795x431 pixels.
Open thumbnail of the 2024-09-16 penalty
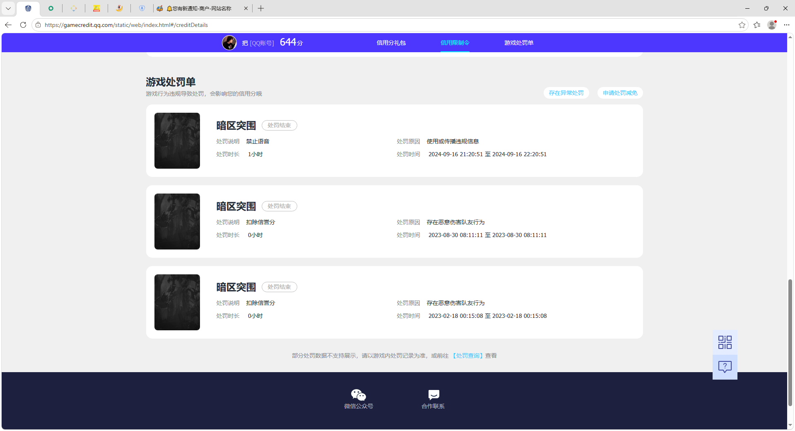(177, 140)
